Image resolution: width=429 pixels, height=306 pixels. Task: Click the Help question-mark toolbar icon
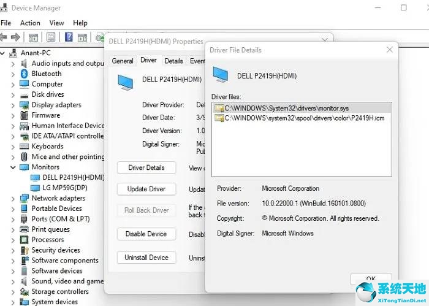69,37
